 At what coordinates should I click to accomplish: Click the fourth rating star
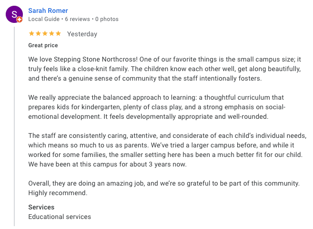[x=51, y=34]
